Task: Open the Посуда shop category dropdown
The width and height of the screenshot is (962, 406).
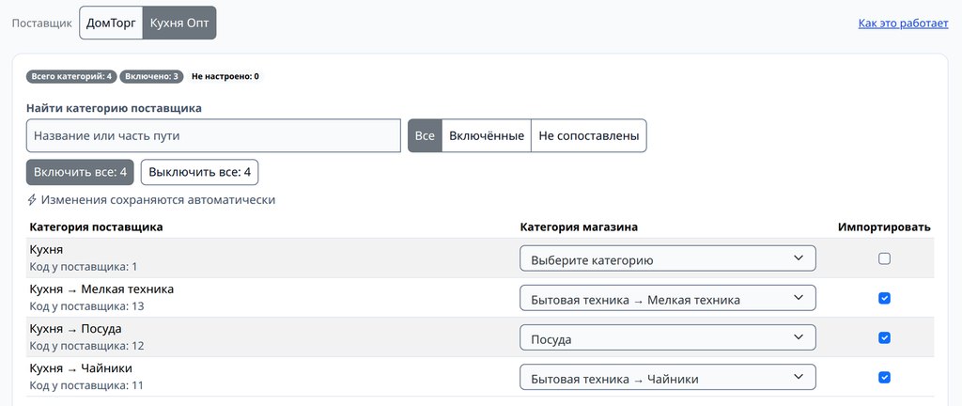Action: tap(668, 337)
